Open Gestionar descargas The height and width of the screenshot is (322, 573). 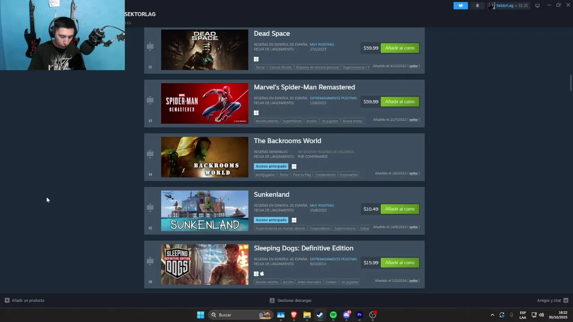point(291,301)
